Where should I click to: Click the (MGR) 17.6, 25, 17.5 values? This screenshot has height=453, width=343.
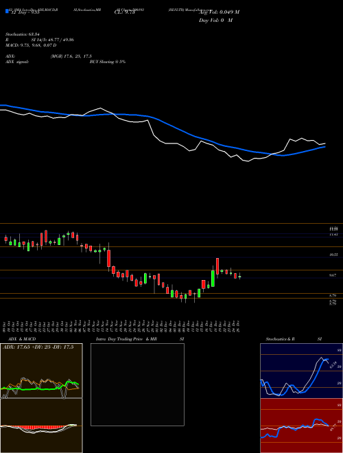[x=71, y=56]
